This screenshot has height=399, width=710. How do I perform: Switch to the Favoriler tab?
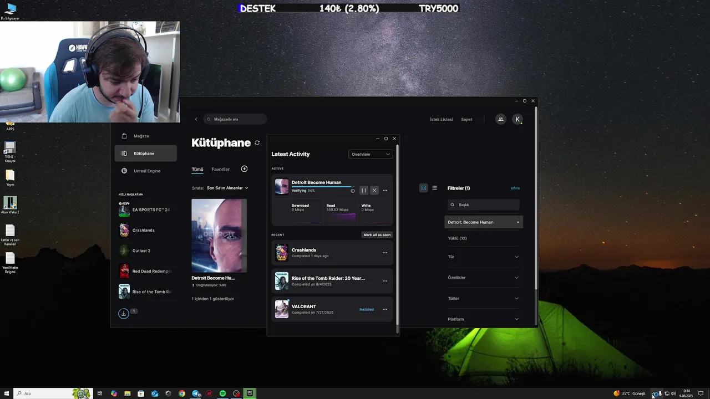pos(220,170)
